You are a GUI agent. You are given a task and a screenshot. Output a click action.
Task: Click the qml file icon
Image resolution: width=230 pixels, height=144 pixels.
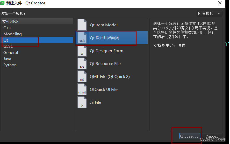click(x=82, y=76)
